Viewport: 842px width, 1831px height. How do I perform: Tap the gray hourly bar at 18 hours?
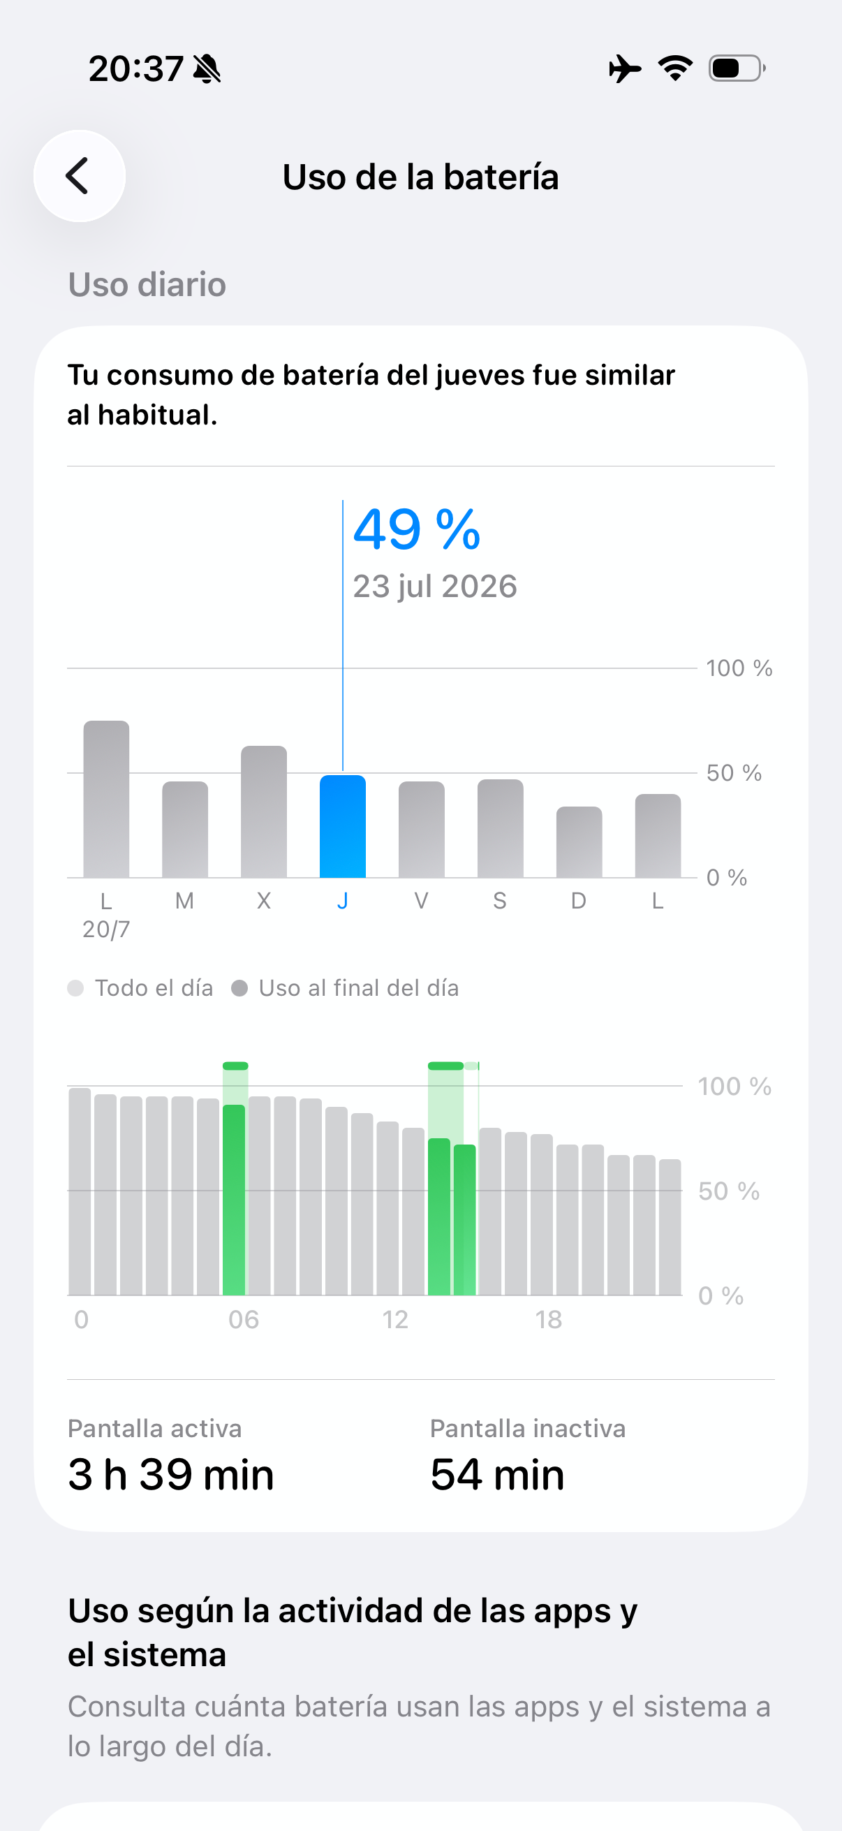[x=542, y=1215]
